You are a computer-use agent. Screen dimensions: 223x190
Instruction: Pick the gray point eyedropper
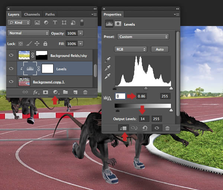tap(107, 68)
